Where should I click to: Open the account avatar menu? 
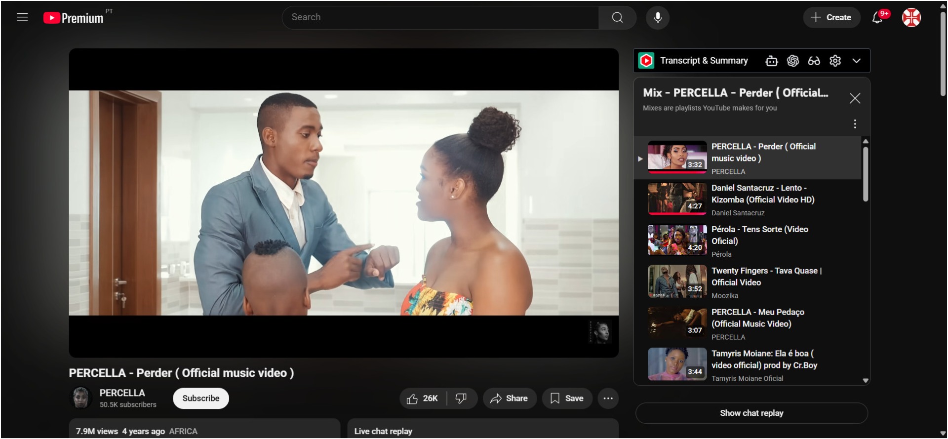(x=911, y=17)
